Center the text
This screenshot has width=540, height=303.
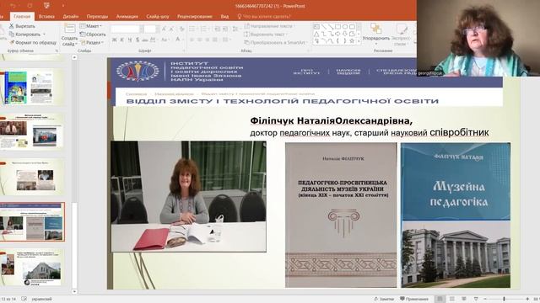click(200, 40)
